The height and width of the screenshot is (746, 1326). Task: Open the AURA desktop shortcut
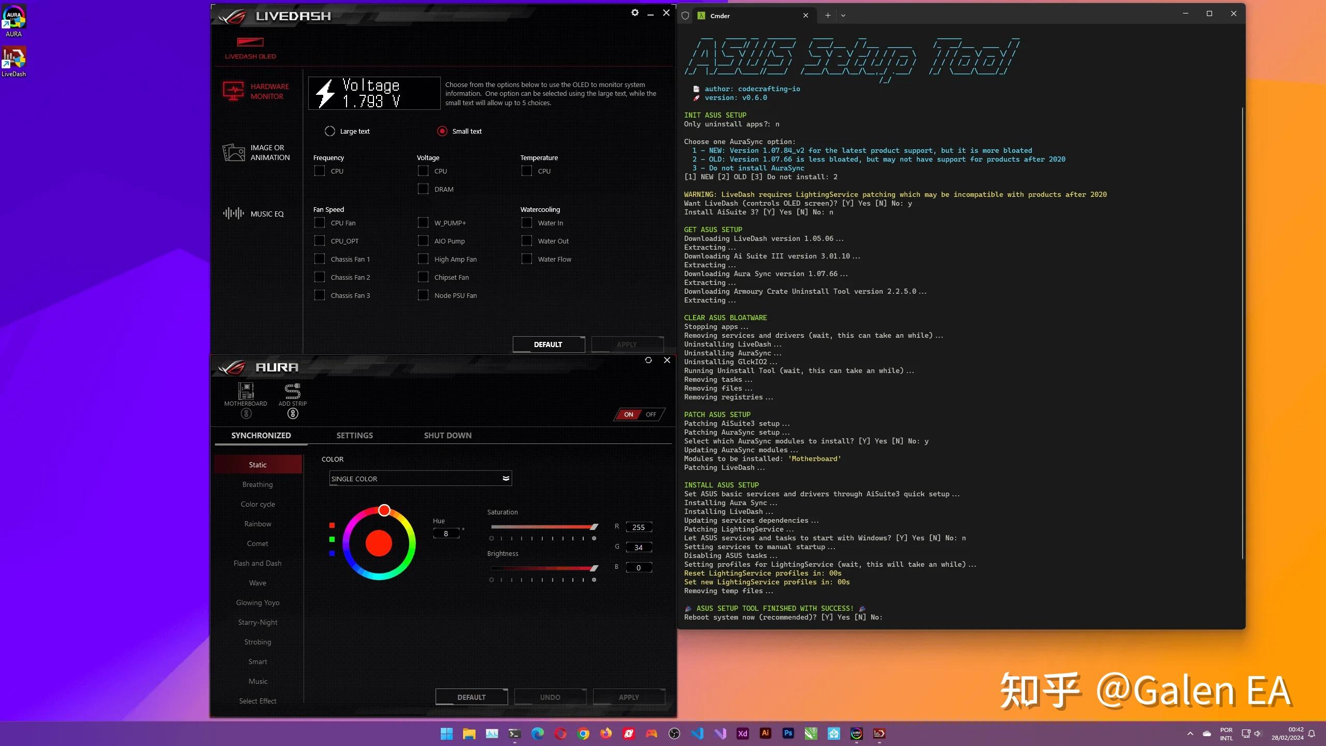(x=13, y=22)
